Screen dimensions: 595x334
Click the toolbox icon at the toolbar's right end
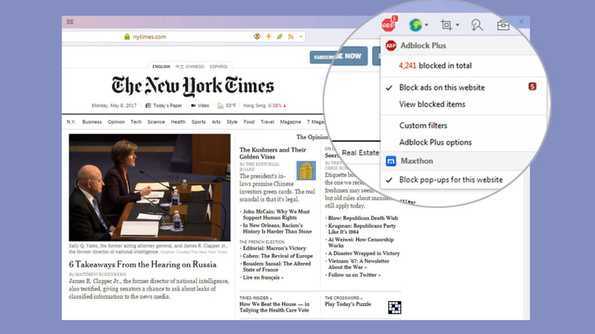tap(503, 26)
